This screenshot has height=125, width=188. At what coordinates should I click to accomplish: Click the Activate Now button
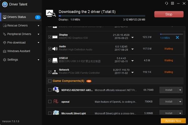pyautogui.click(x=173, y=121)
